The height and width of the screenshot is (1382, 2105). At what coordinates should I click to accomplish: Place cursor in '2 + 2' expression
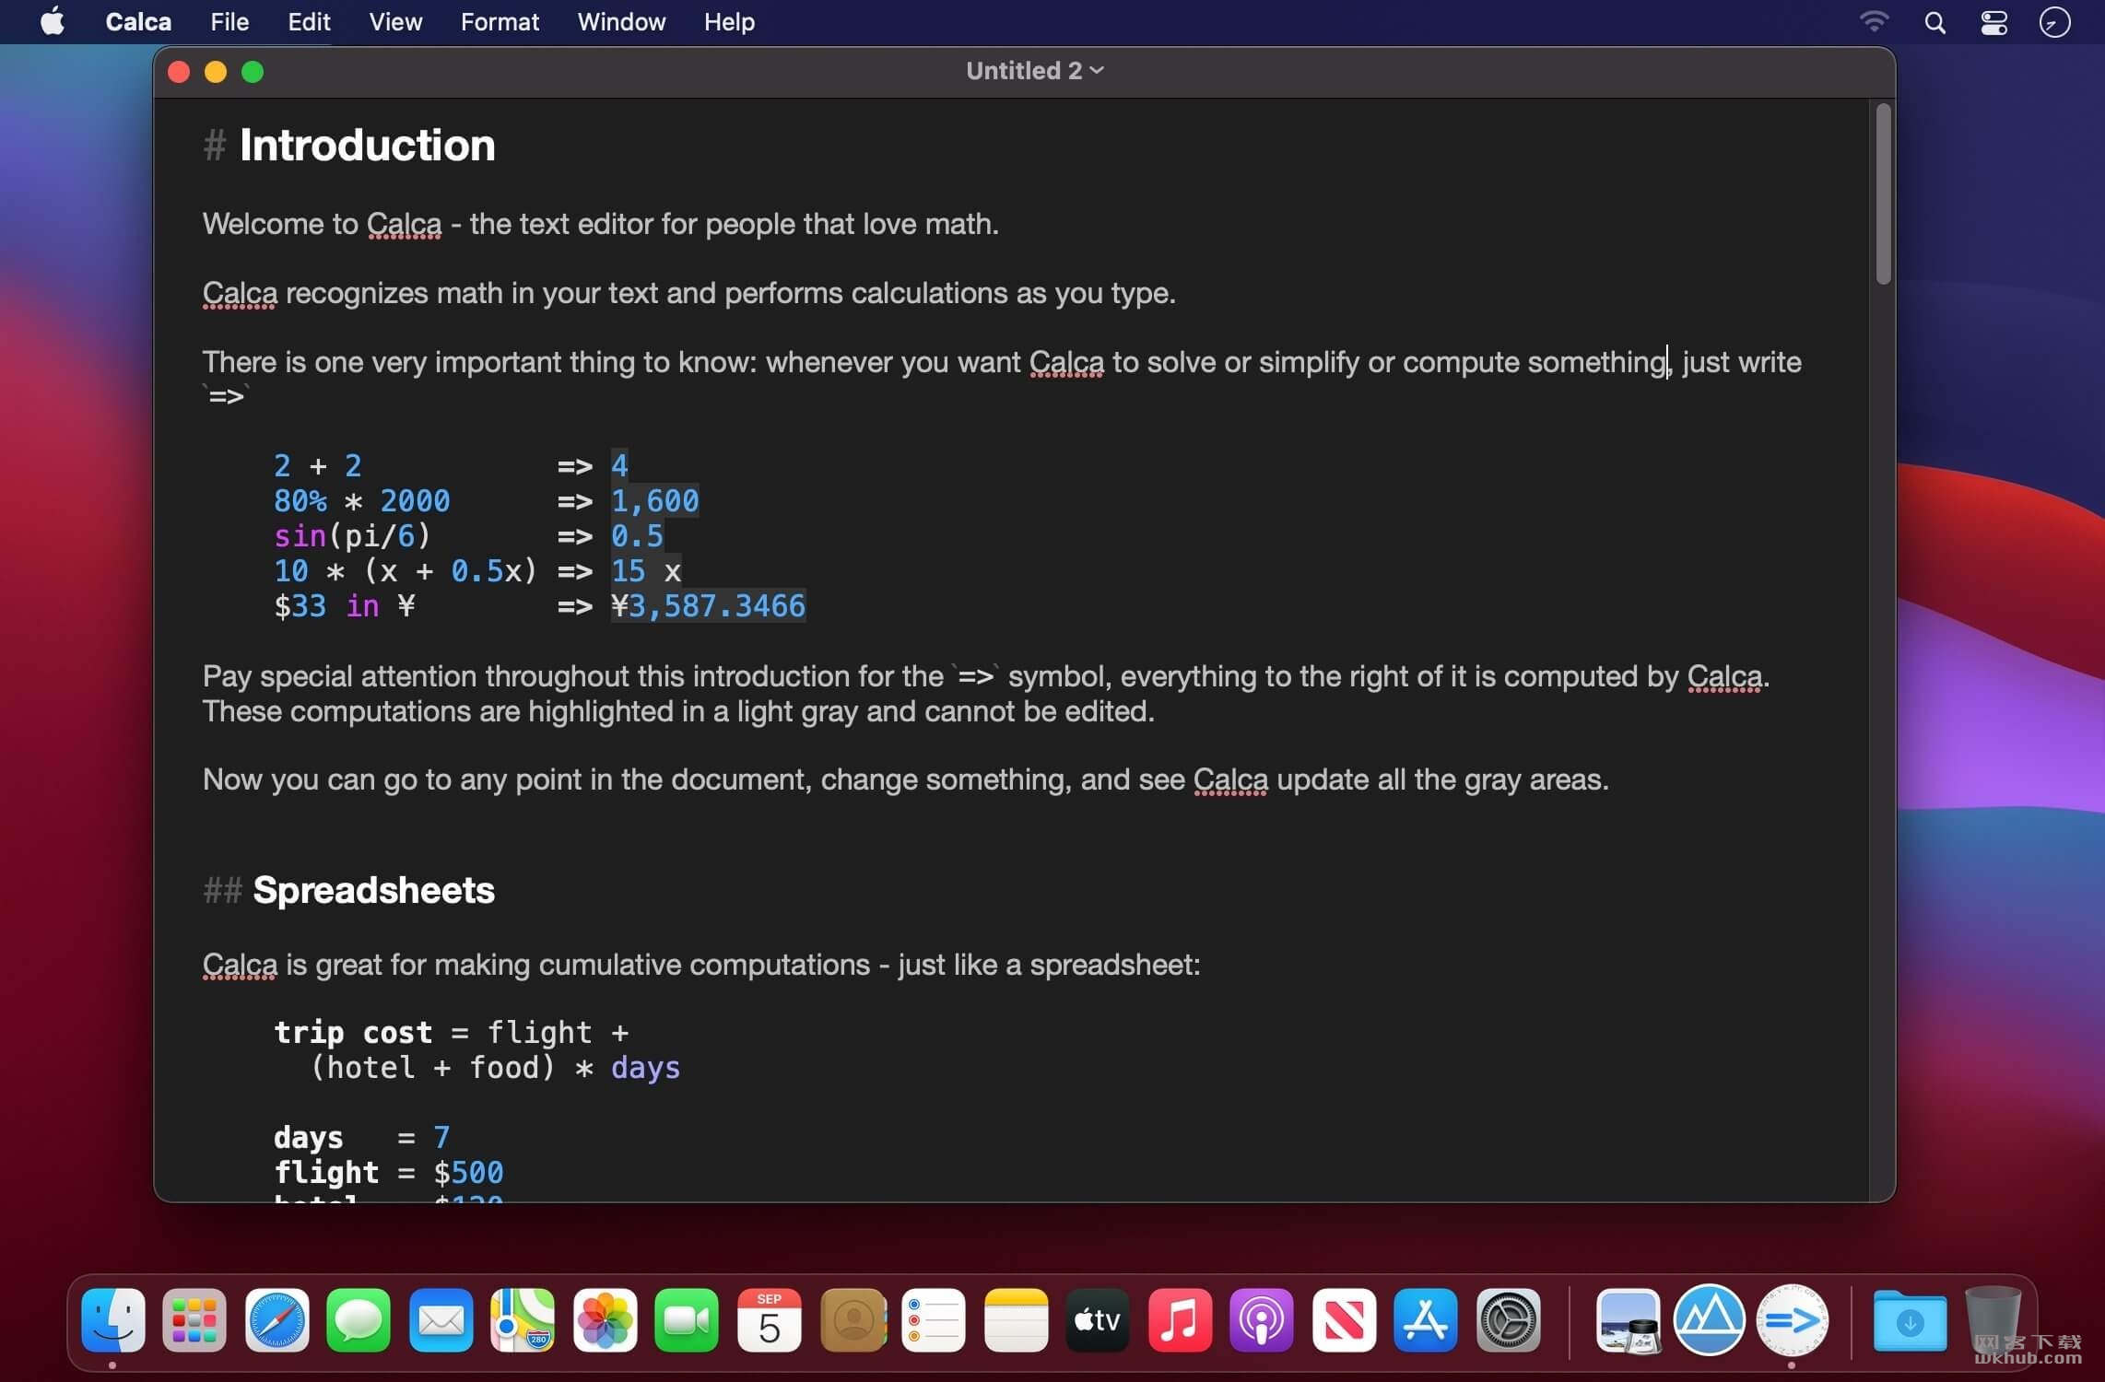(318, 466)
